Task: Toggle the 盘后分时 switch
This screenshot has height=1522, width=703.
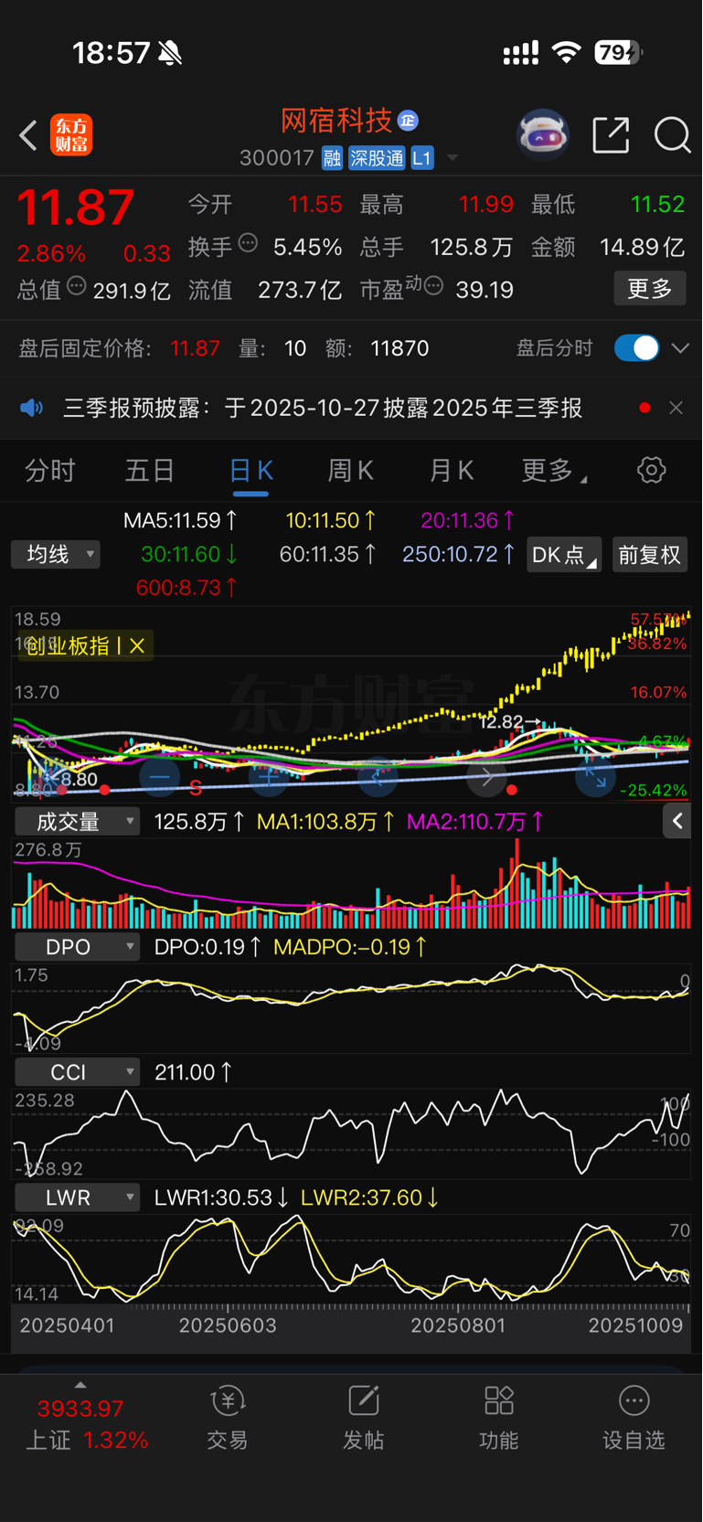Action: tap(637, 348)
